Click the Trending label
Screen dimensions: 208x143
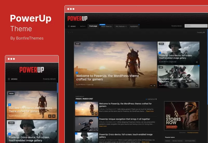coord(200,32)
